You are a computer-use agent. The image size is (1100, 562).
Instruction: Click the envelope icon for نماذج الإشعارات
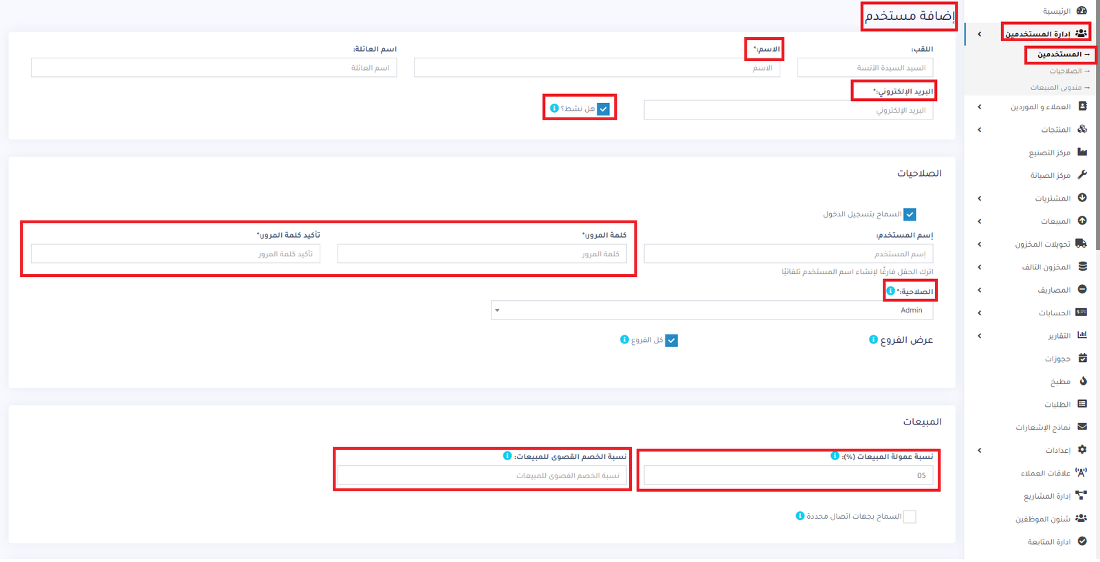[1081, 427]
